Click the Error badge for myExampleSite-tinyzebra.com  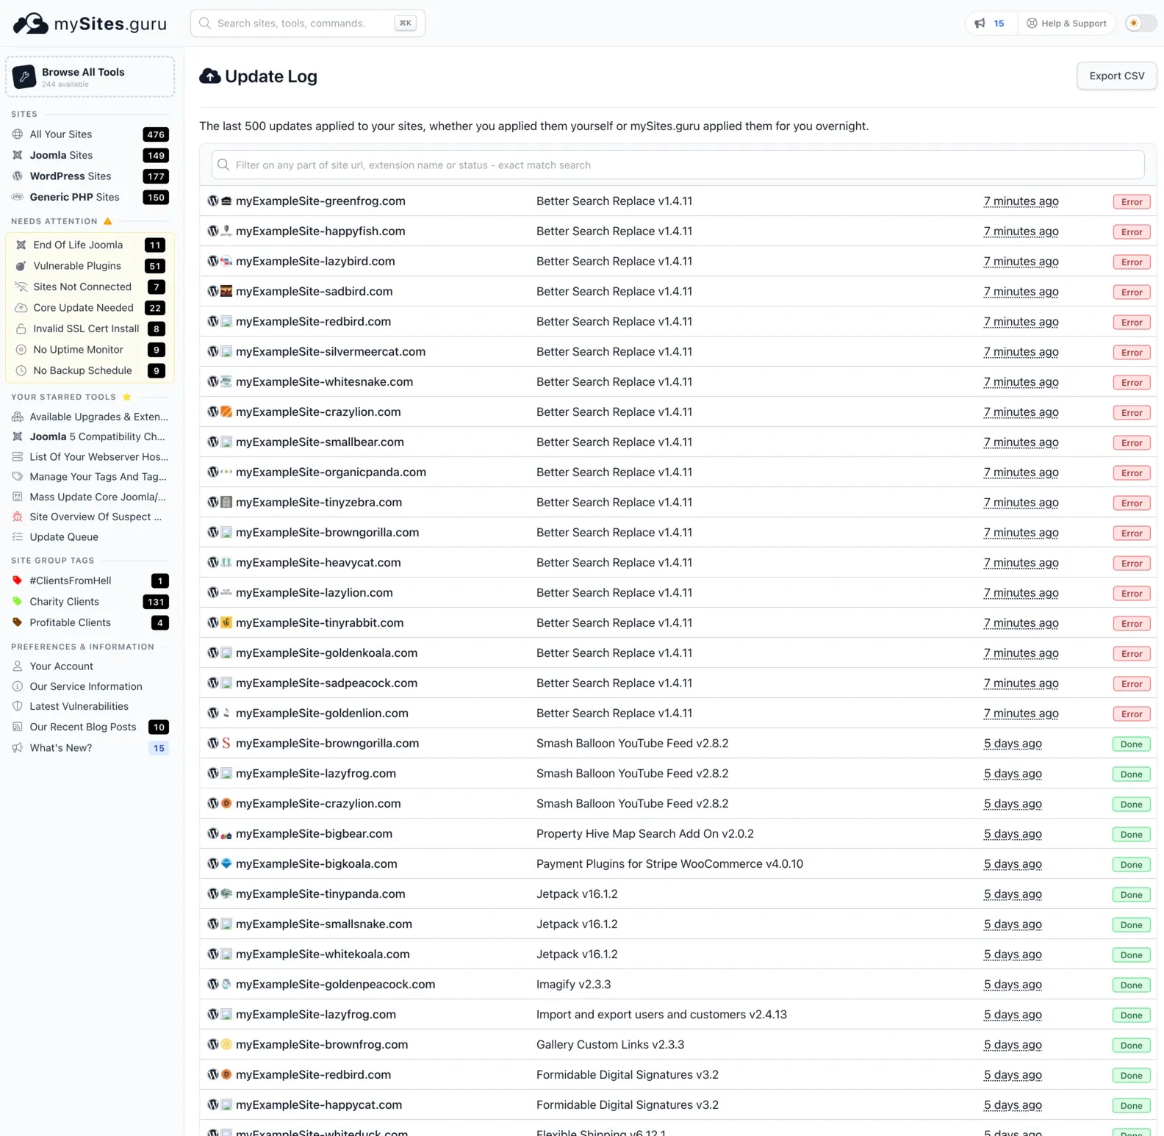pyautogui.click(x=1132, y=503)
